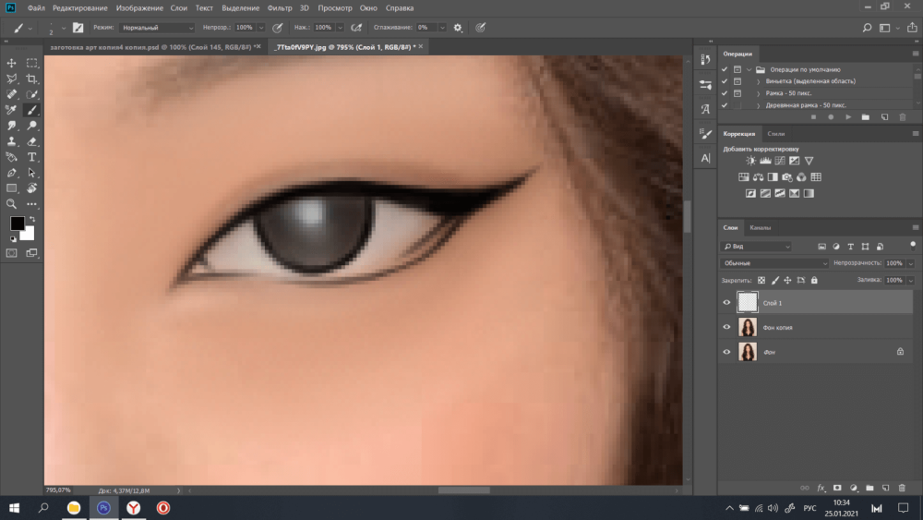923x520 pixels.
Task: Open Yandex Browser from the taskbar
Action: pos(134,507)
